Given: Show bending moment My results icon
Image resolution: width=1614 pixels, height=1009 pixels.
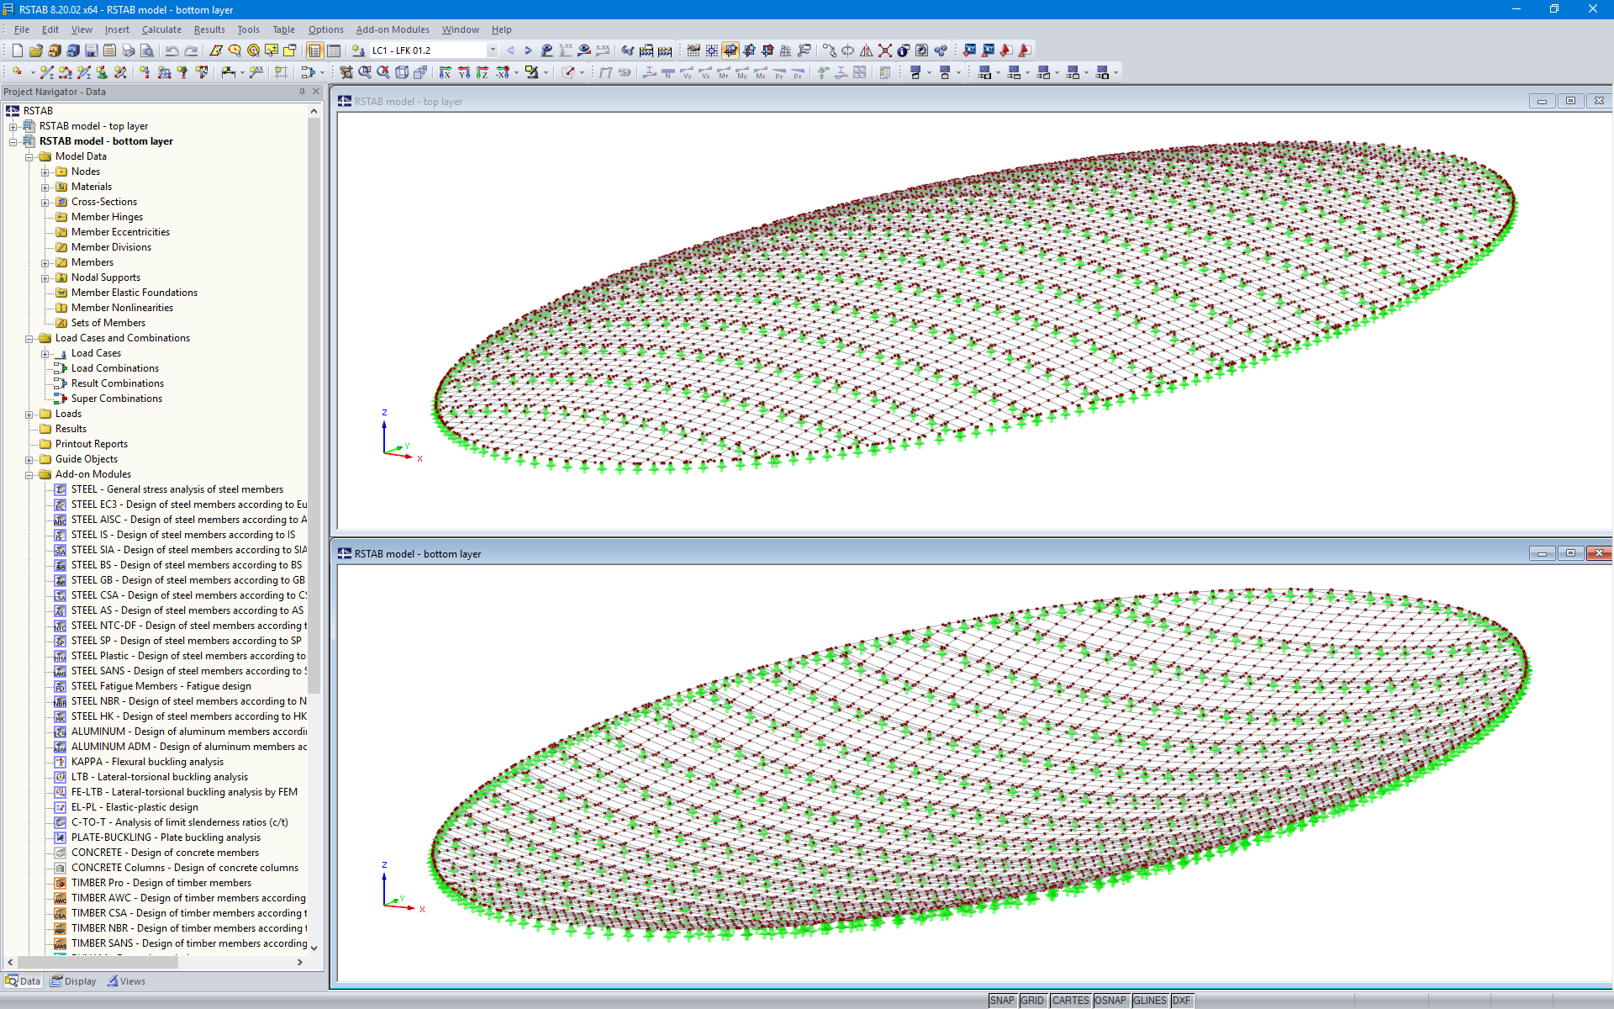Looking at the screenshot, I should pyautogui.click(x=742, y=72).
